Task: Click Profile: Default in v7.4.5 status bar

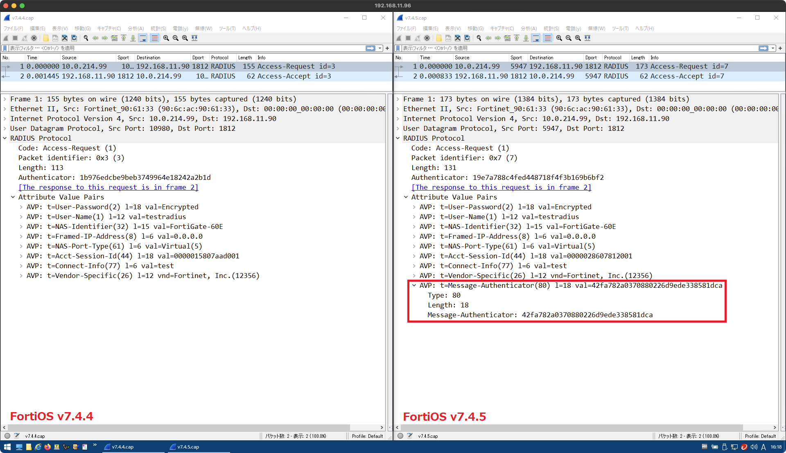Action: coord(760,436)
